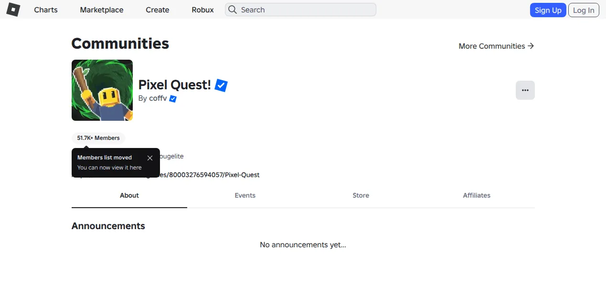The width and height of the screenshot is (606, 285).
Task: Open the Pixel Quest community thumbnail
Action: 102,90
